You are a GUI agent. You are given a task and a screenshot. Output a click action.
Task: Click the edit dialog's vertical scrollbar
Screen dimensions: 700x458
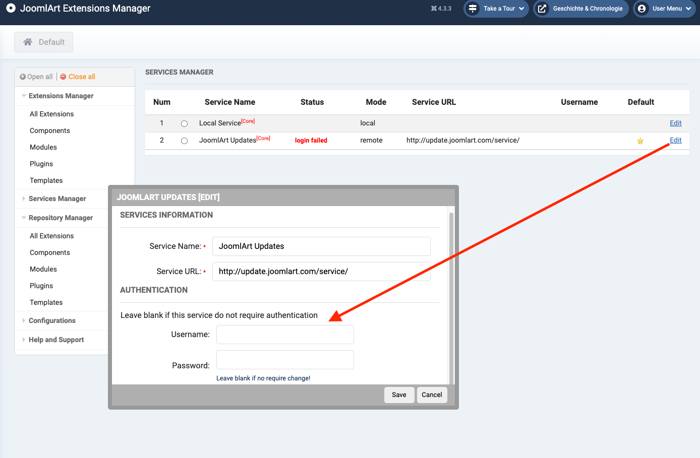[451, 297]
